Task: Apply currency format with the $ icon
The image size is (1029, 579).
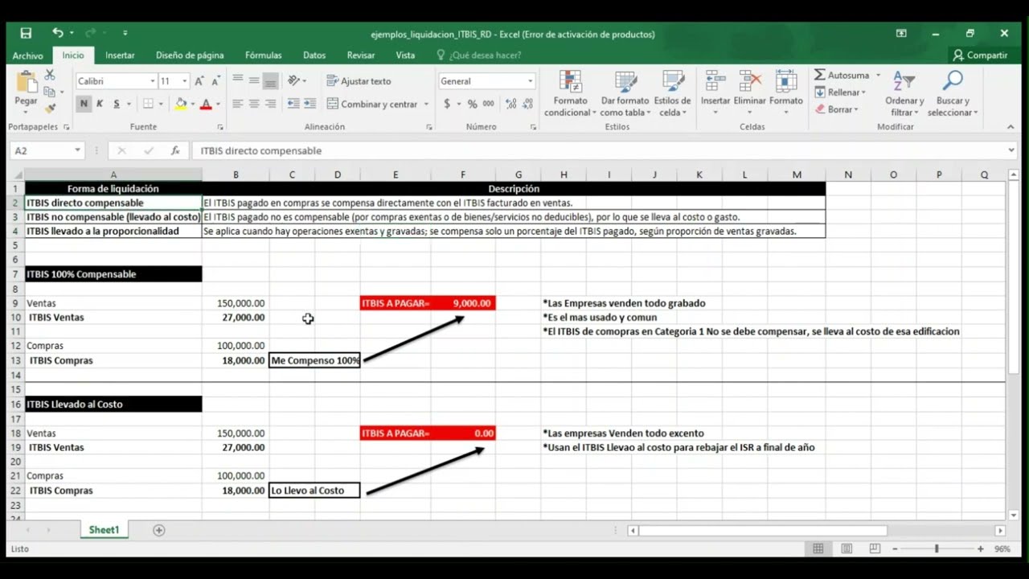Action: point(447,104)
